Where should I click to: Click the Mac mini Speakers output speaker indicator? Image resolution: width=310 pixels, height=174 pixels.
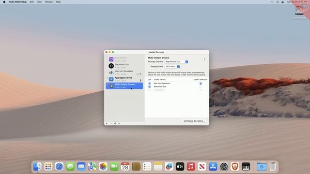point(140,74)
